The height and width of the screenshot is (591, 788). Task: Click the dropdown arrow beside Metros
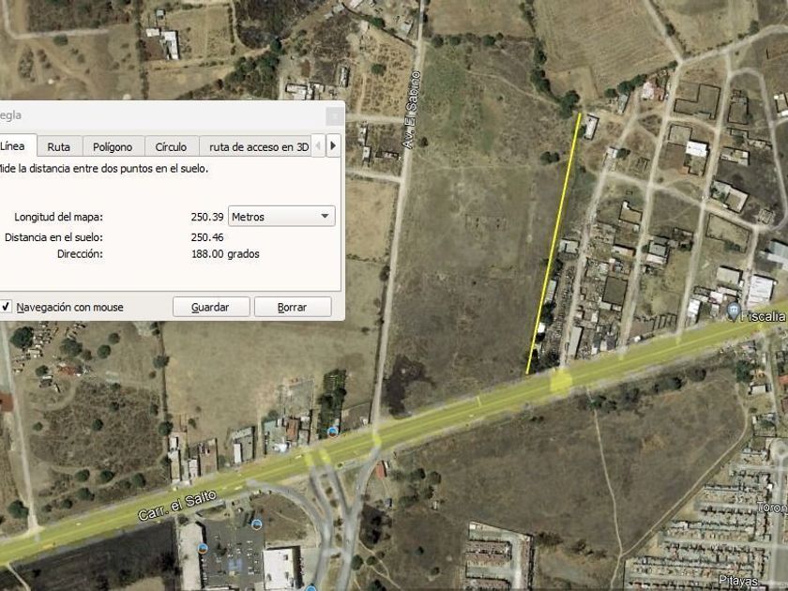click(x=325, y=217)
